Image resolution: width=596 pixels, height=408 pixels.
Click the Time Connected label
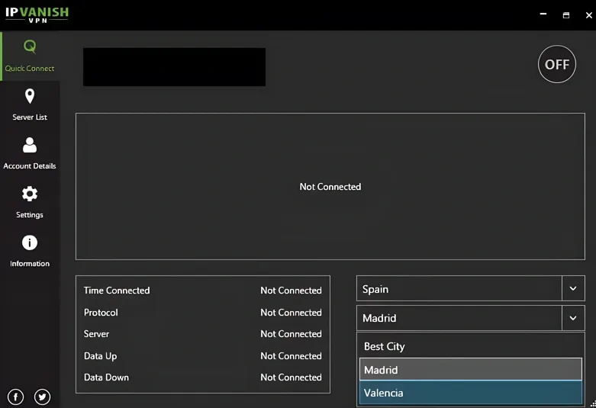117,291
